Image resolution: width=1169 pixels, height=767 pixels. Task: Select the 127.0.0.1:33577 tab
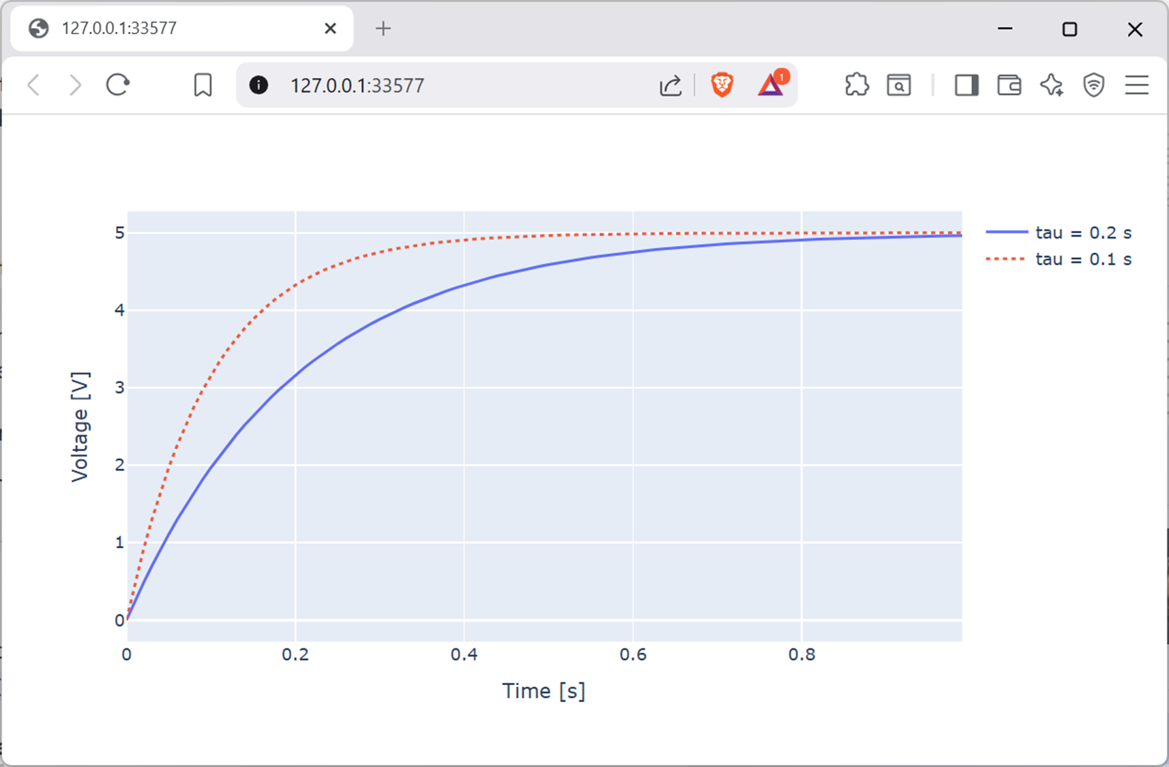click(171, 29)
